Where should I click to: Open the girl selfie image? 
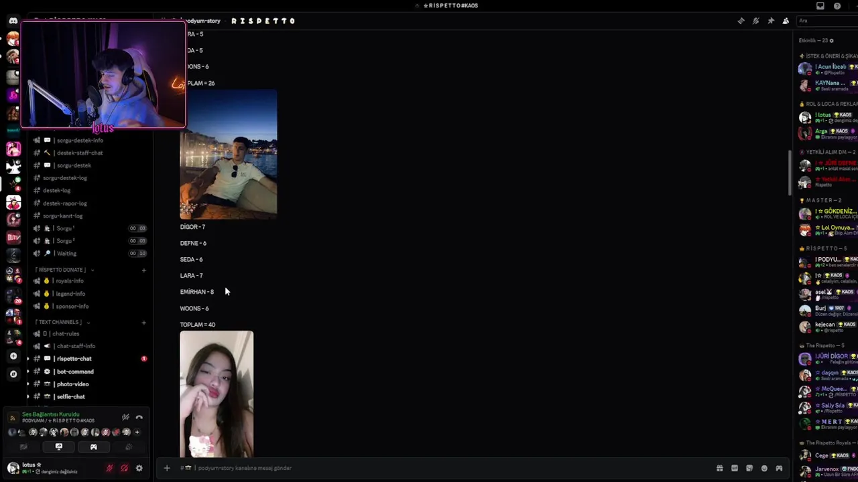[x=217, y=394]
